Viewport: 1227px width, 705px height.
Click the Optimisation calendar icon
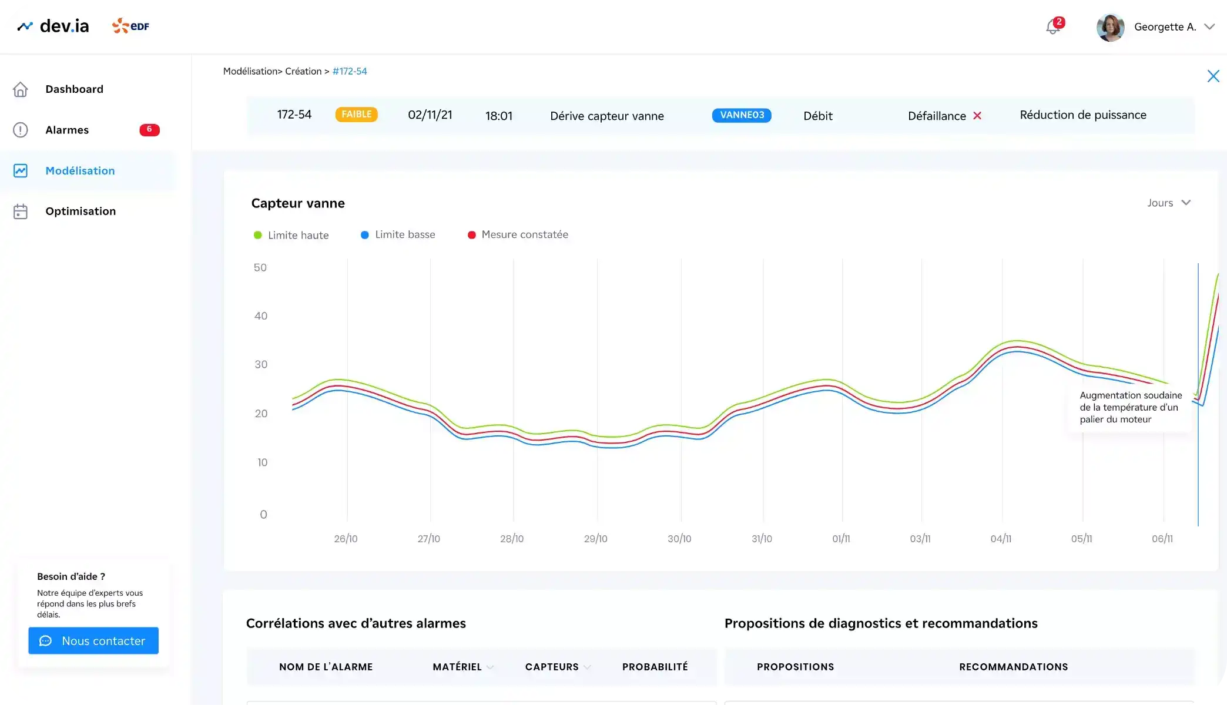point(21,211)
